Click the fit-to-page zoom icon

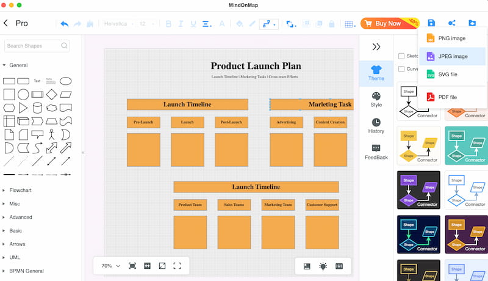[x=132, y=266]
